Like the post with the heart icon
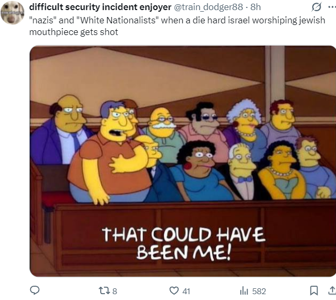The width and height of the screenshot is (336, 300). pos(174,291)
